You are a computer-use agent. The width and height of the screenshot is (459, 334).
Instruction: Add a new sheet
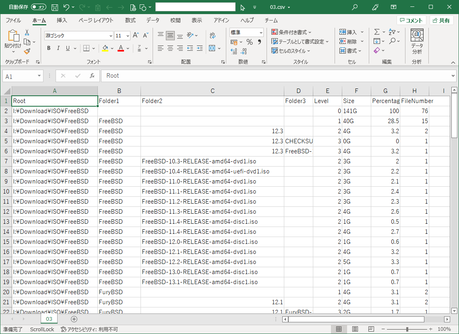74,319
